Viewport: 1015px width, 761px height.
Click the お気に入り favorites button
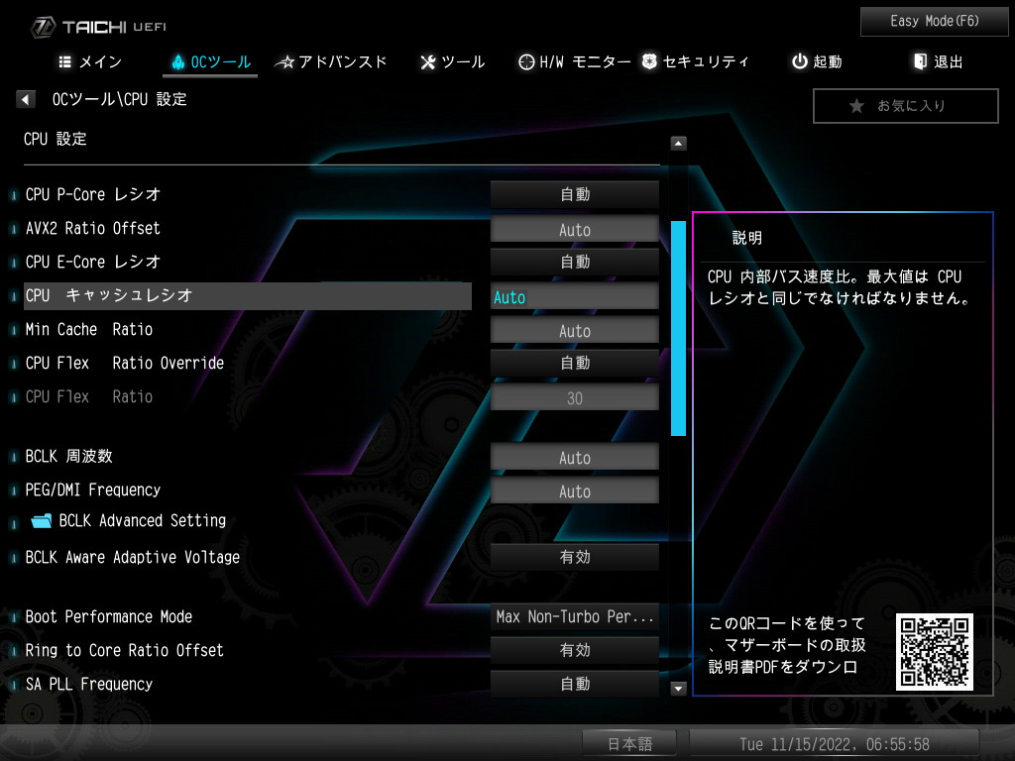tap(906, 106)
